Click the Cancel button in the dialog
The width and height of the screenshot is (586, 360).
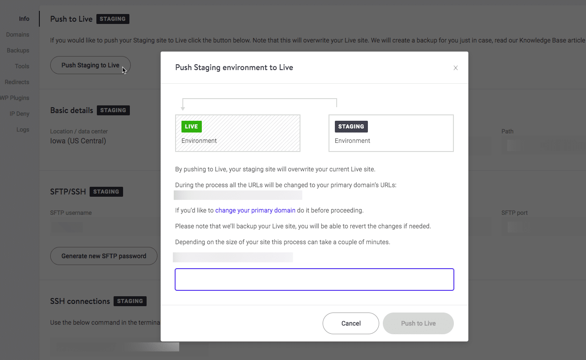(351, 323)
